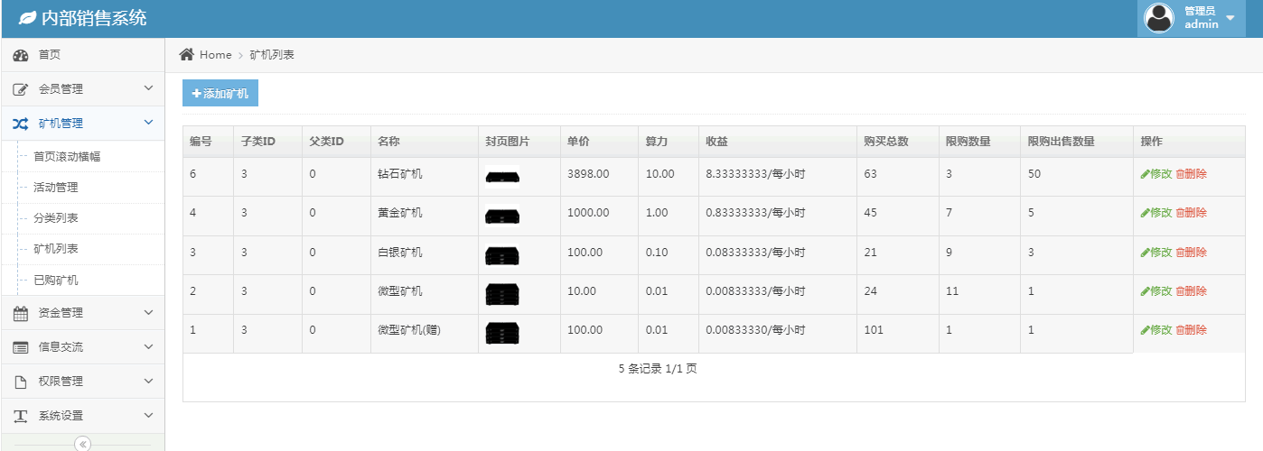Expand the 系统设置 menu chevron
1263x451 pixels.
point(149,415)
